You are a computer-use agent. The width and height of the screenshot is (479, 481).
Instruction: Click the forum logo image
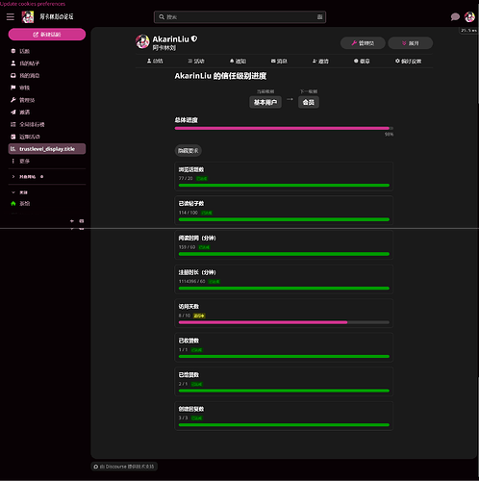28,17
